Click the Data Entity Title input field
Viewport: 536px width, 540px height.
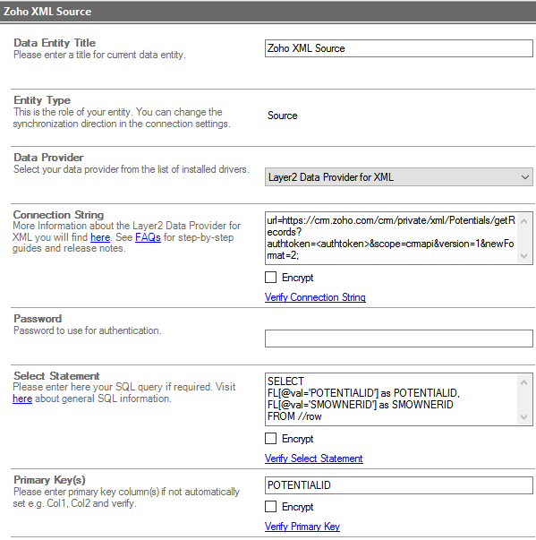399,48
